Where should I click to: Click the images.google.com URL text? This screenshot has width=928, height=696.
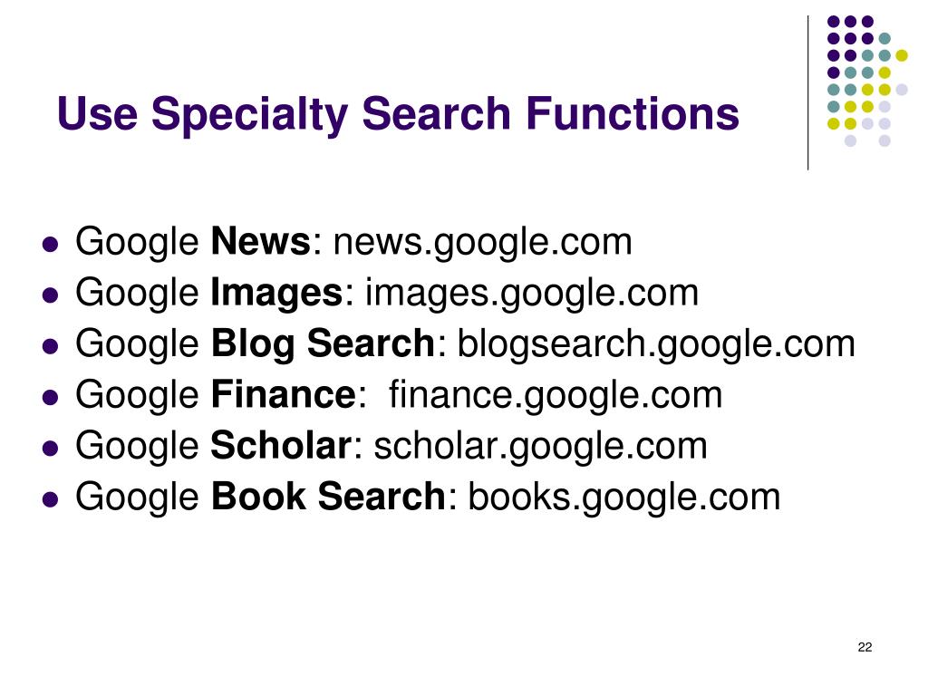[531, 293]
